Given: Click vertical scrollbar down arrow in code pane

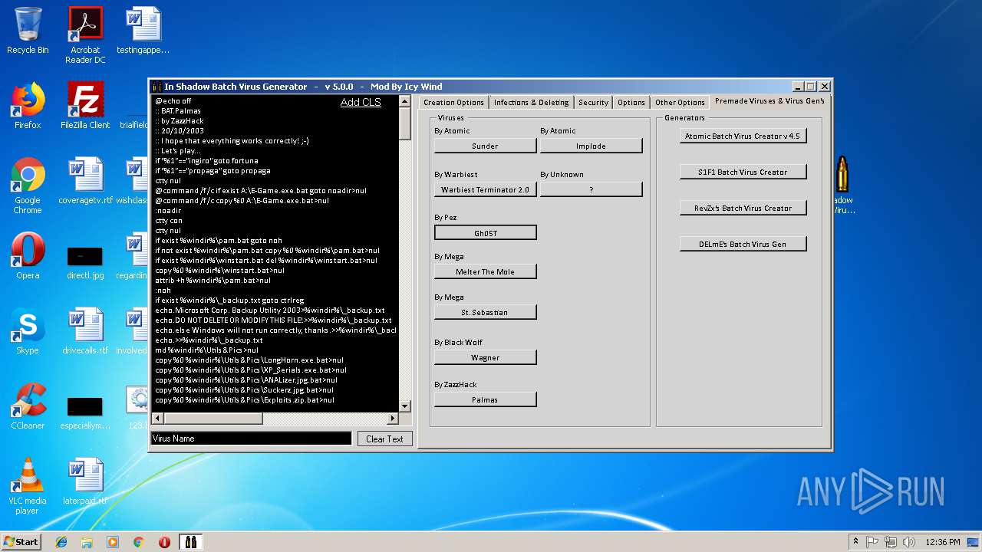Looking at the screenshot, I should [405, 406].
